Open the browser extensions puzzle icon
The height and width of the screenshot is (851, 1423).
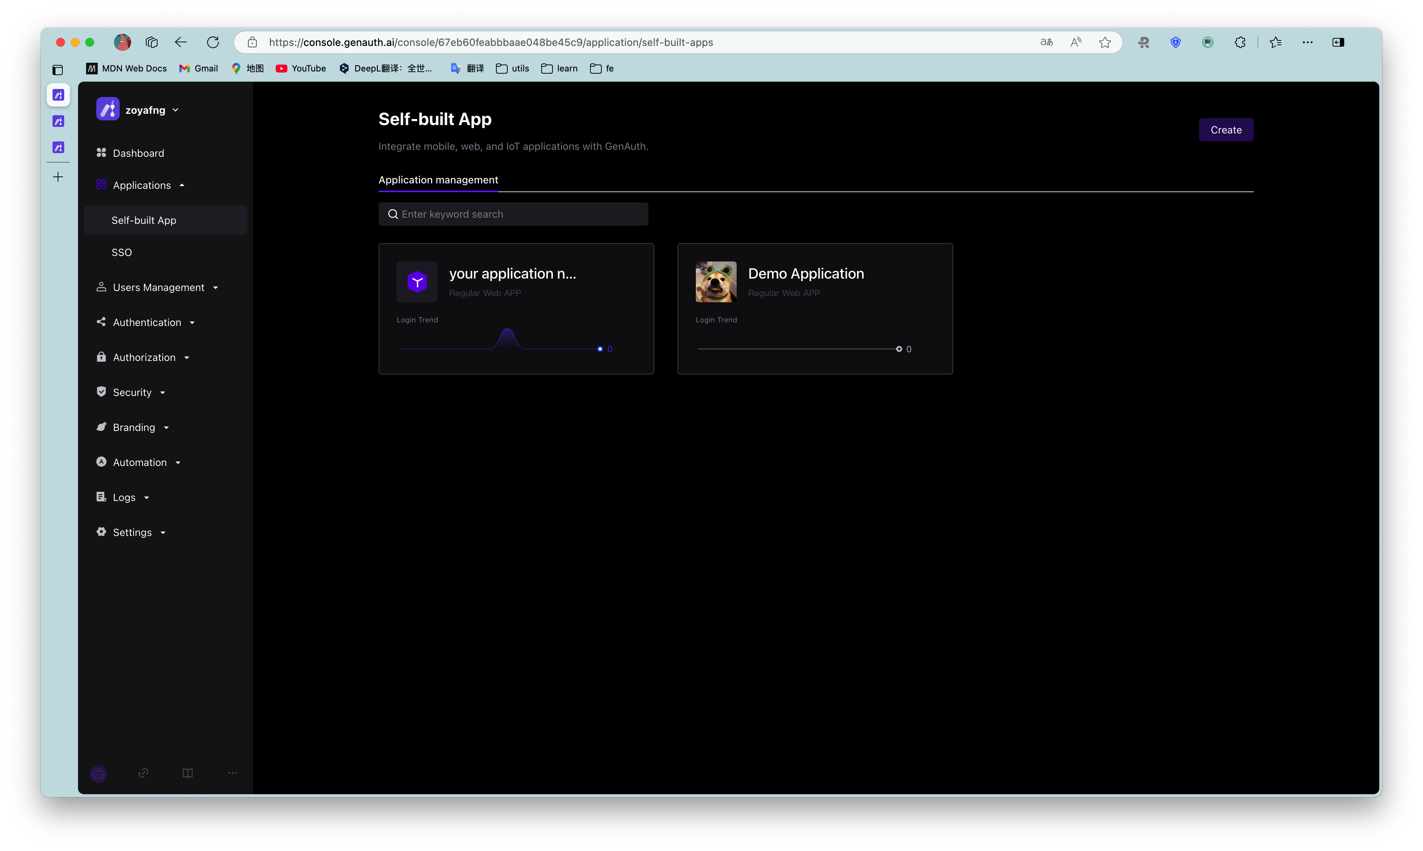pyautogui.click(x=1240, y=42)
